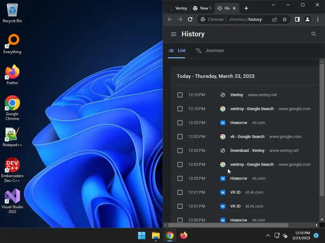Click the chrome://history address bar
This screenshot has width=325, height=243.
tap(245, 19)
